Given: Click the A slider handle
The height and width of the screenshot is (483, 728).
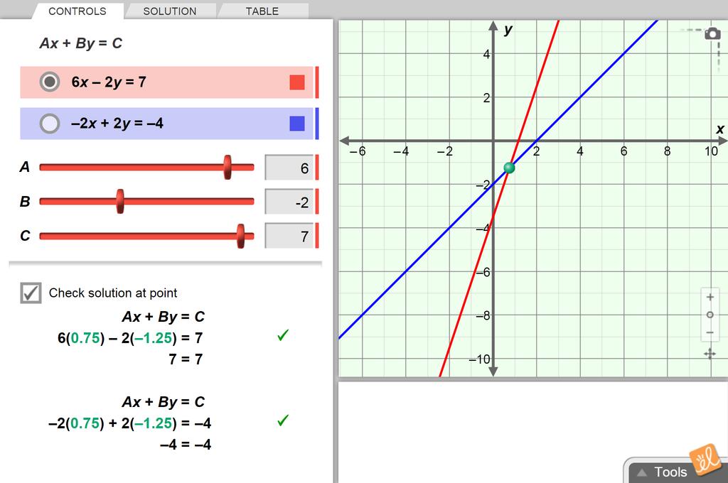Looking at the screenshot, I should (x=227, y=167).
